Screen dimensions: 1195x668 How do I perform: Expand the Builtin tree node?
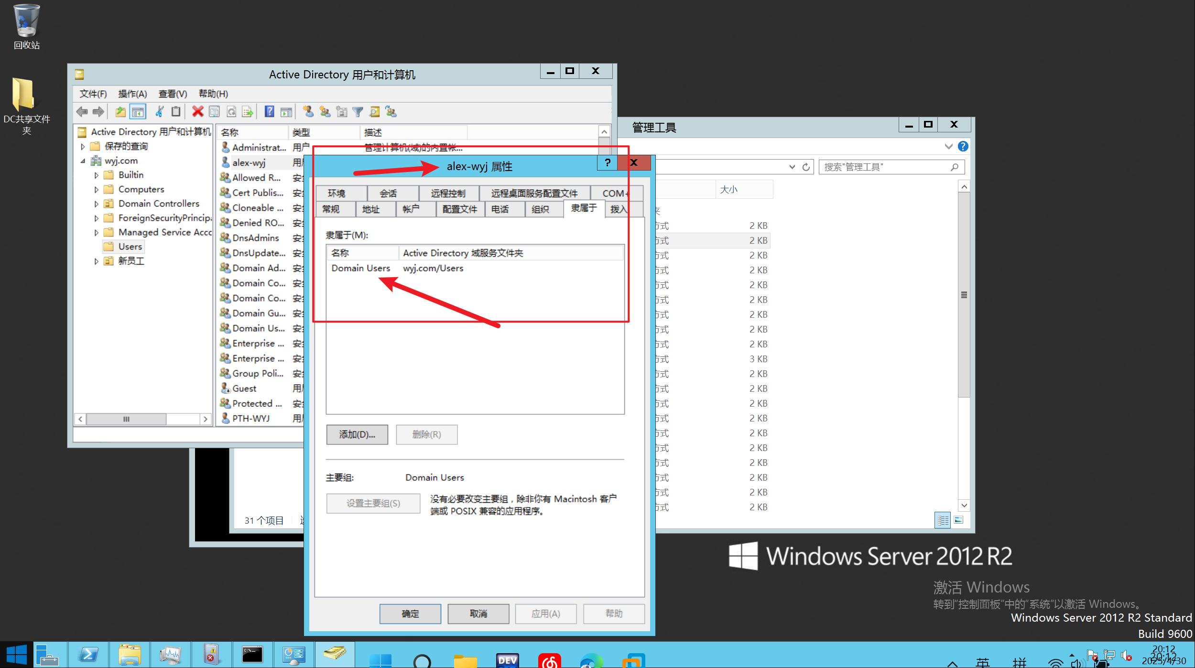click(96, 175)
